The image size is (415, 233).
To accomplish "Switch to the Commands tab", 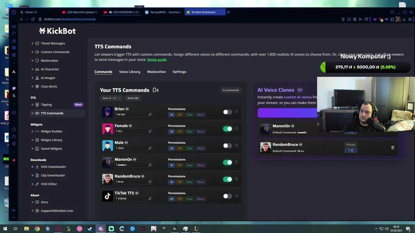I will click(103, 72).
